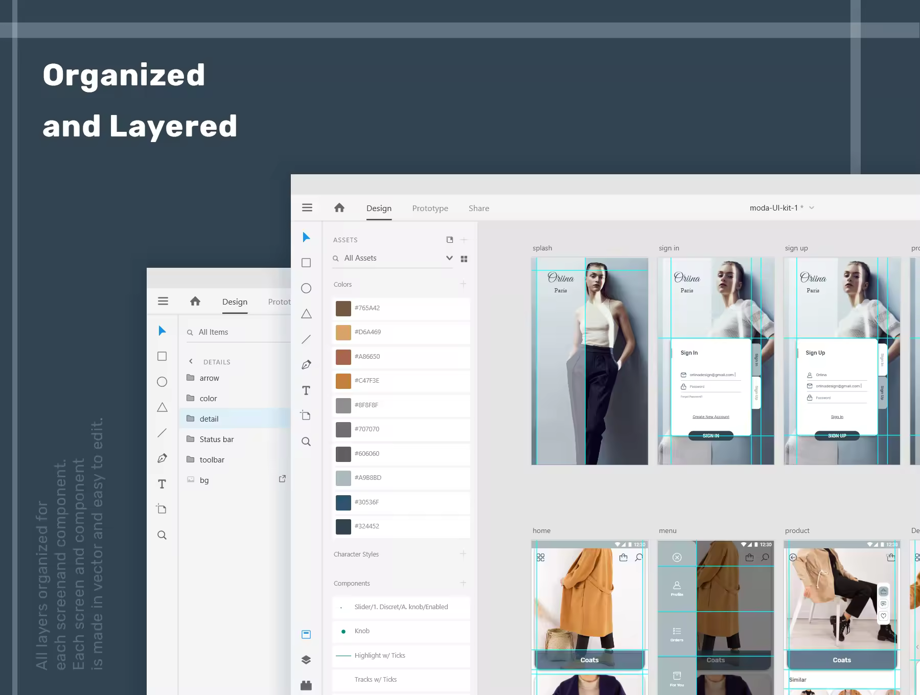Click Home icon in front window
The width and height of the screenshot is (920, 695).
339,207
